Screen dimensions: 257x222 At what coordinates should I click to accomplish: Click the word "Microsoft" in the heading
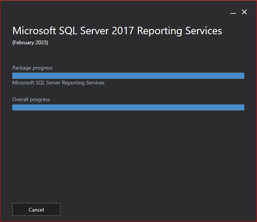[x=34, y=30]
